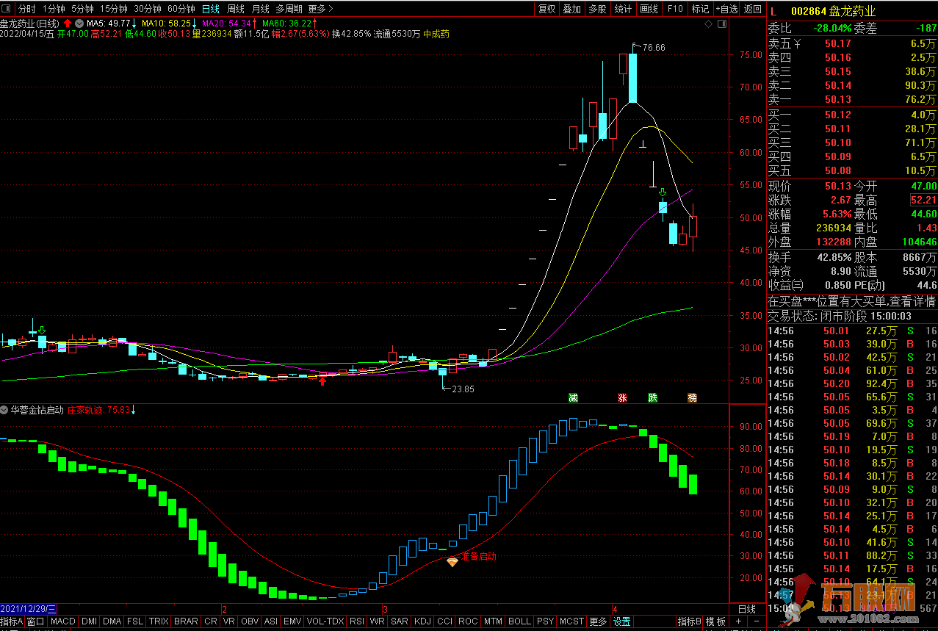
Task: Switch to 分时 intraday view
Action: click(x=26, y=9)
